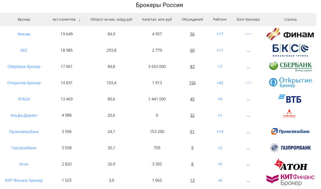Select Альфа-Директ's active clients value 4 988
Image resolution: width=321 pixels, height=189 pixels.
(x=66, y=115)
